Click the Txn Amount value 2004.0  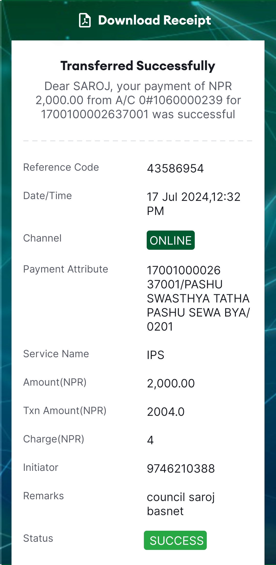(166, 412)
